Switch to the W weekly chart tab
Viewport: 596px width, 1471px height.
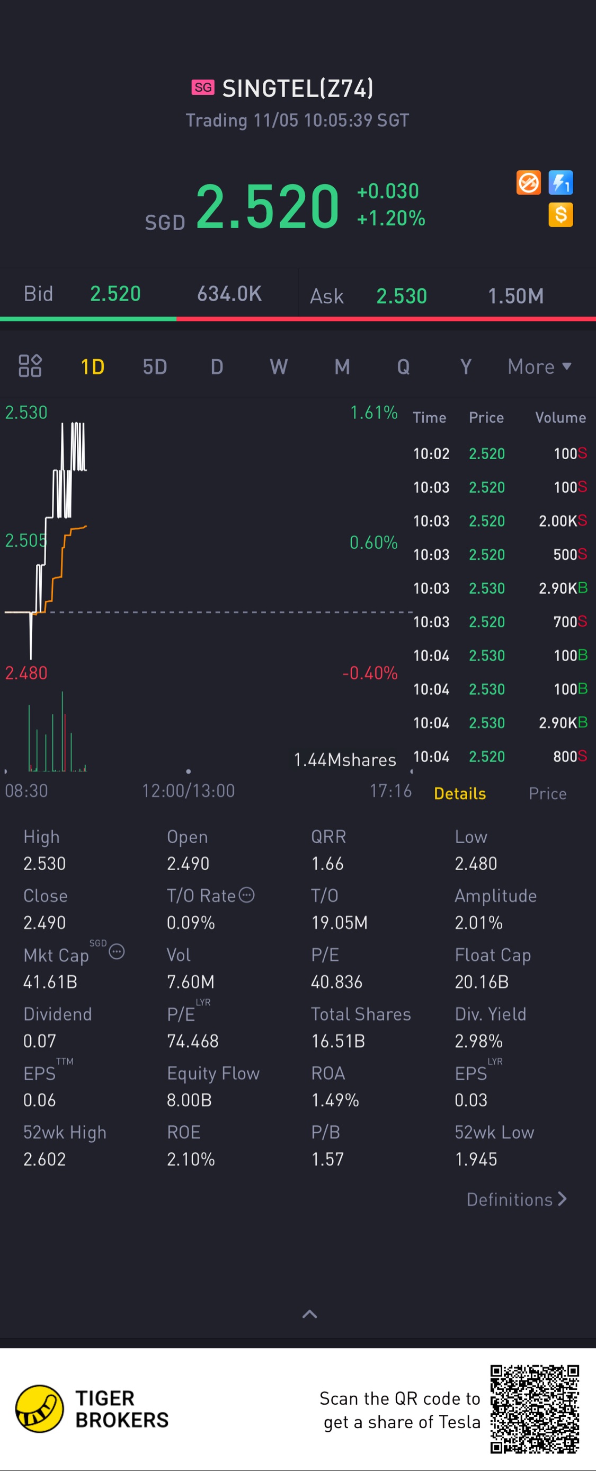tap(279, 366)
